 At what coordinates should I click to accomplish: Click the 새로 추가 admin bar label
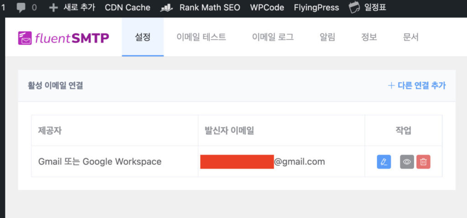(79, 7)
